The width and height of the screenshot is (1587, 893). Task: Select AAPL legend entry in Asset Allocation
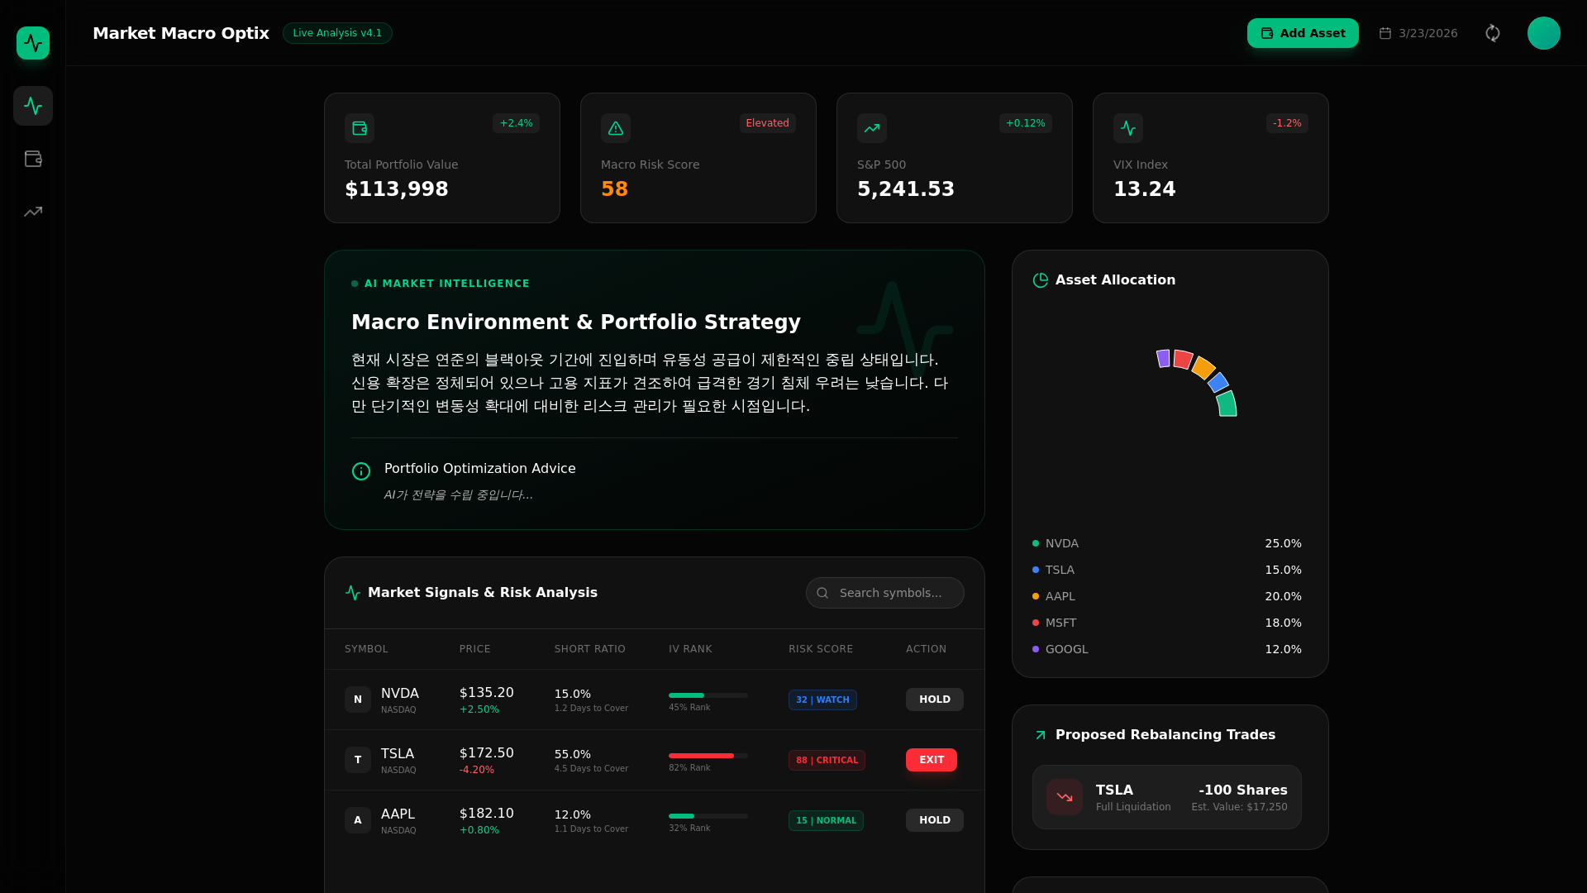pyautogui.click(x=1167, y=596)
